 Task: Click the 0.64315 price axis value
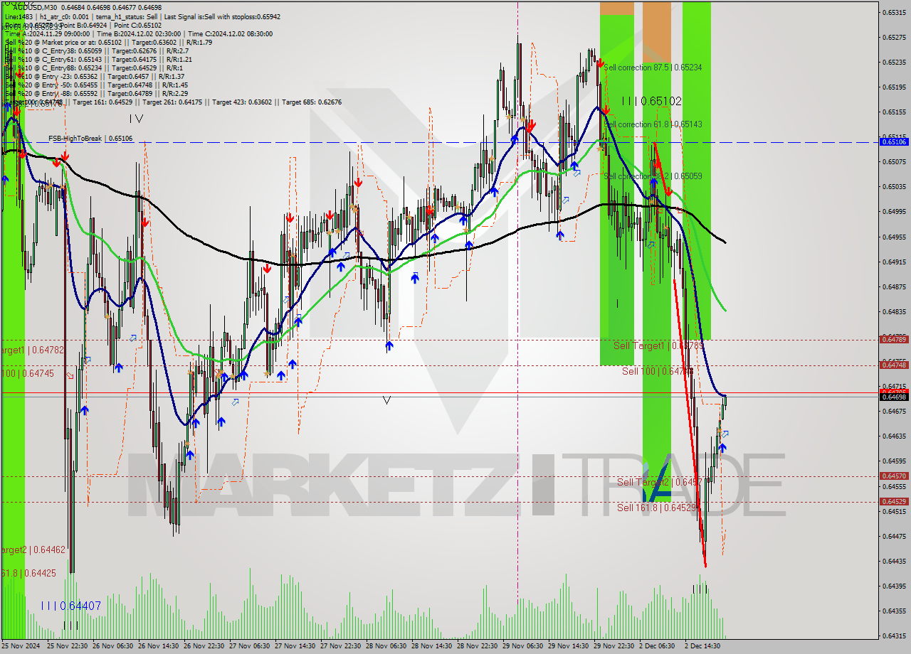click(894, 636)
